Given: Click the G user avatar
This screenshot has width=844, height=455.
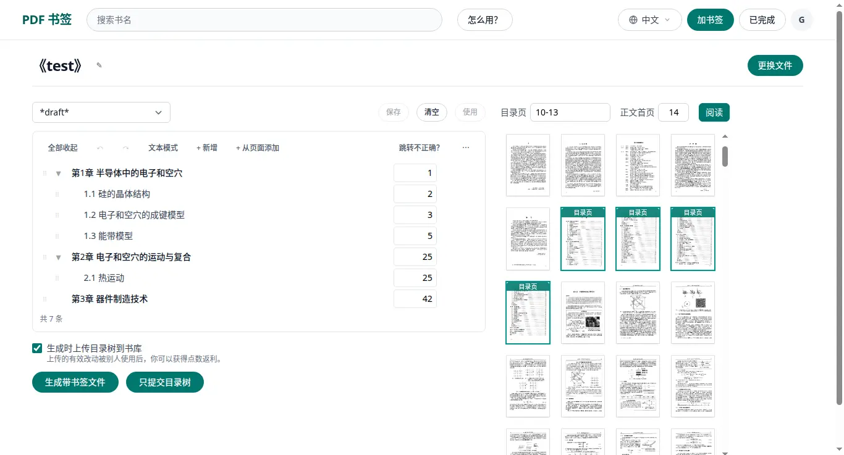Looking at the screenshot, I should (802, 20).
